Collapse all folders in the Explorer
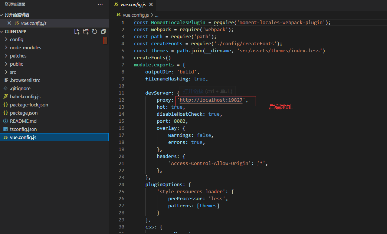387x234 pixels. pyautogui.click(x=104, y=32)
